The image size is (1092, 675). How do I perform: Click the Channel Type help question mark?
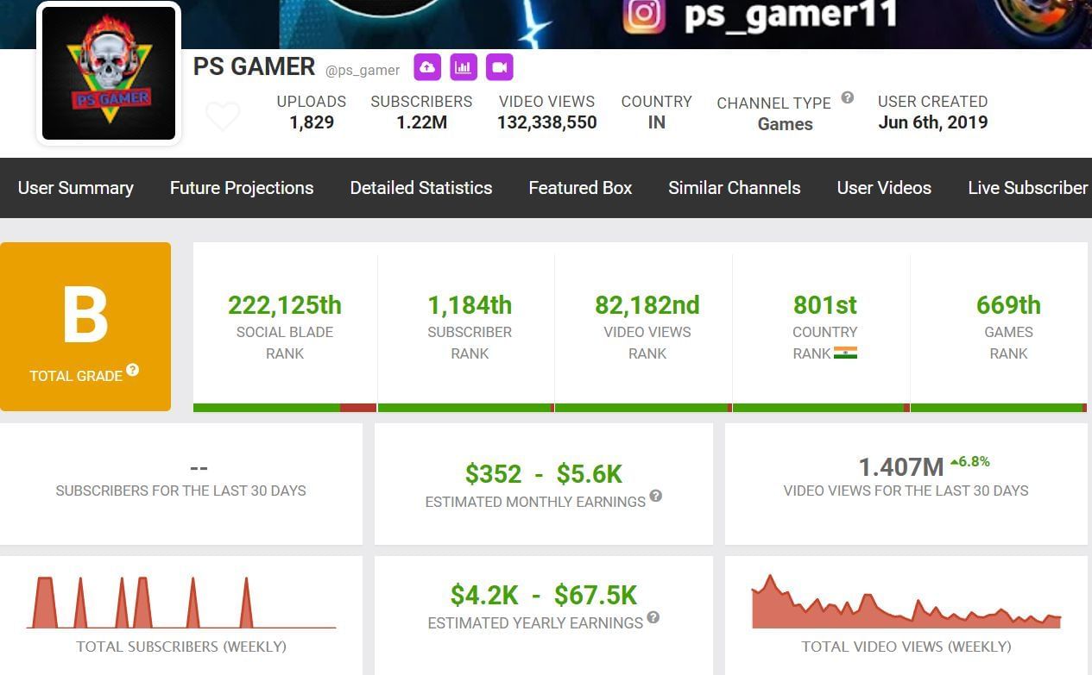point(848,97)
